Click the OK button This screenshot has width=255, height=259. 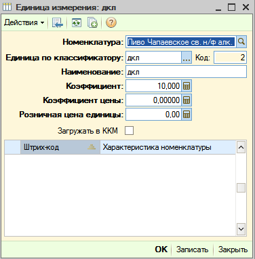pos(161,250)
